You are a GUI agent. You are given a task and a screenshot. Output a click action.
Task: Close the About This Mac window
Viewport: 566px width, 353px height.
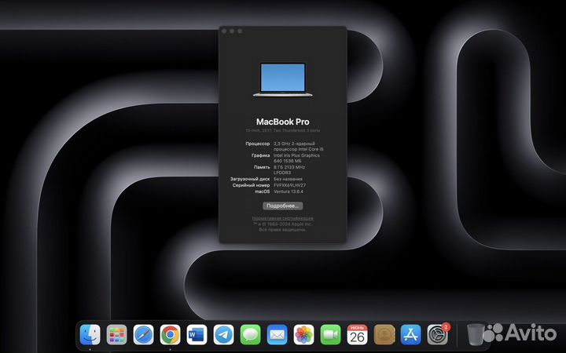(224, 31)
